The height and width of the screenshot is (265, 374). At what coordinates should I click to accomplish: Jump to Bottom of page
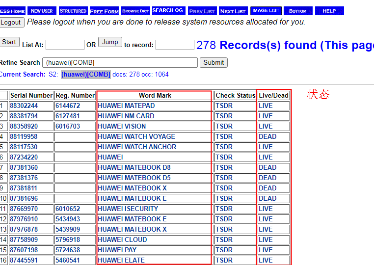[x=298, y=11]
